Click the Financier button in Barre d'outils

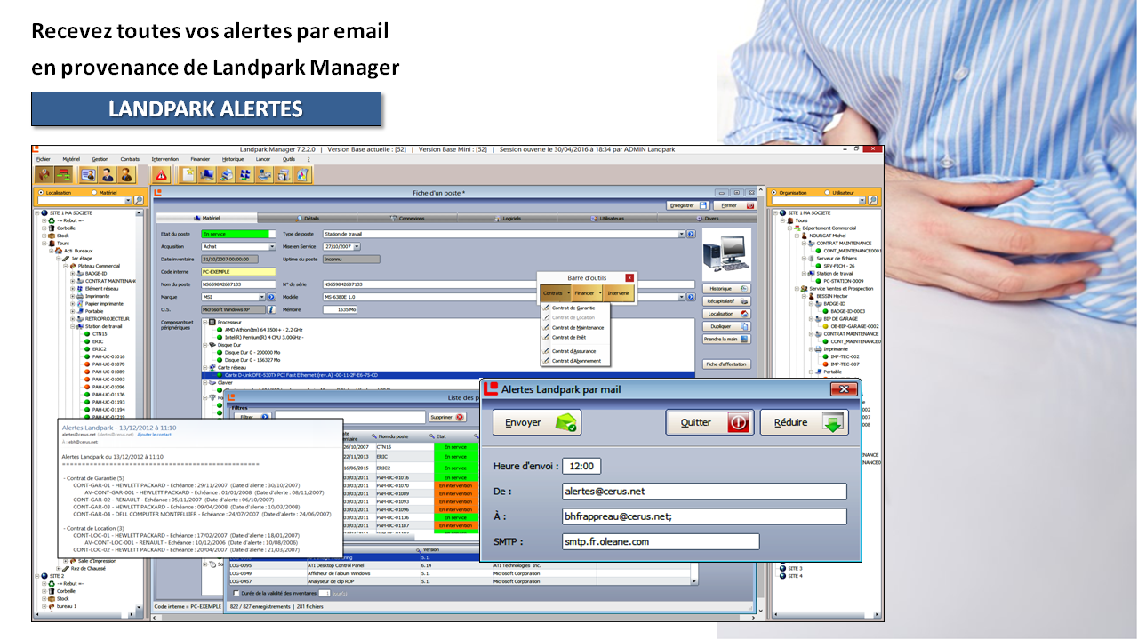tap(587, 292)
